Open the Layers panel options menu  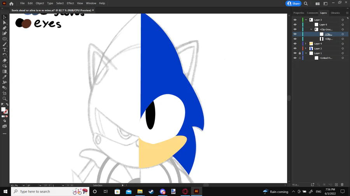coord(347,13)
